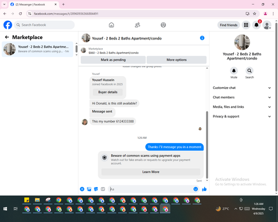Open the weather widget showing 27°C

click(222, 209)
